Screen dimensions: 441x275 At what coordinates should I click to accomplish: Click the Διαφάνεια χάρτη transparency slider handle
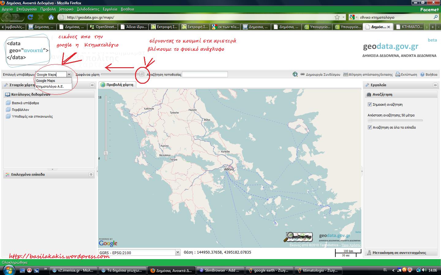coord(141,74)
